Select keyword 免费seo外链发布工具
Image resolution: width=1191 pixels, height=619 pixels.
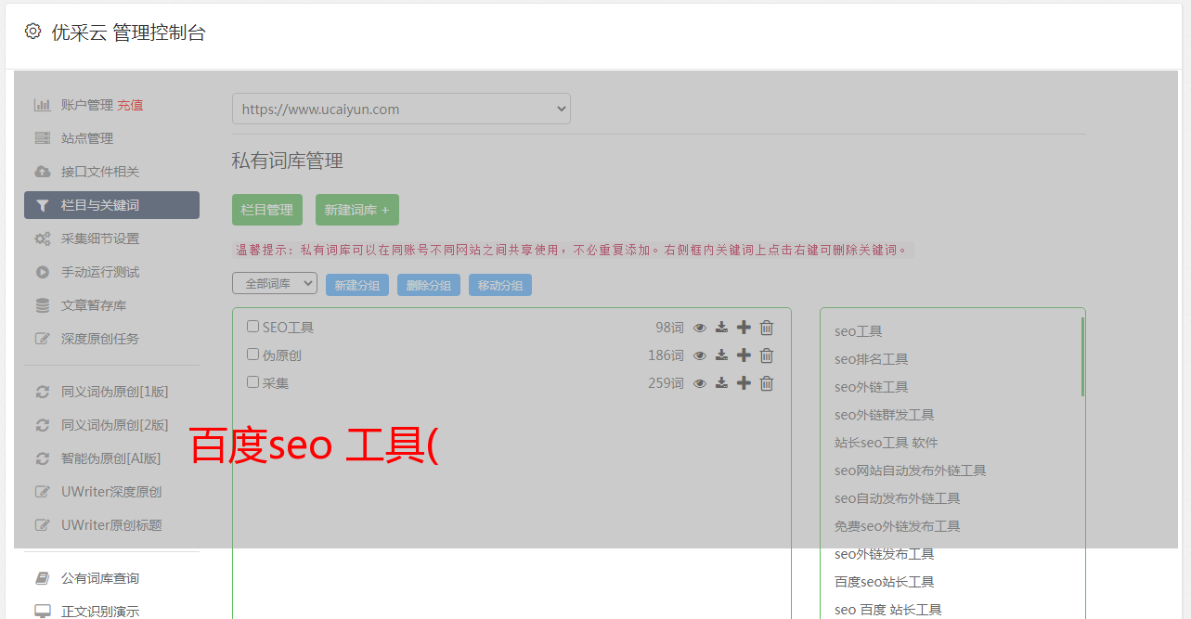click(897, 526)
